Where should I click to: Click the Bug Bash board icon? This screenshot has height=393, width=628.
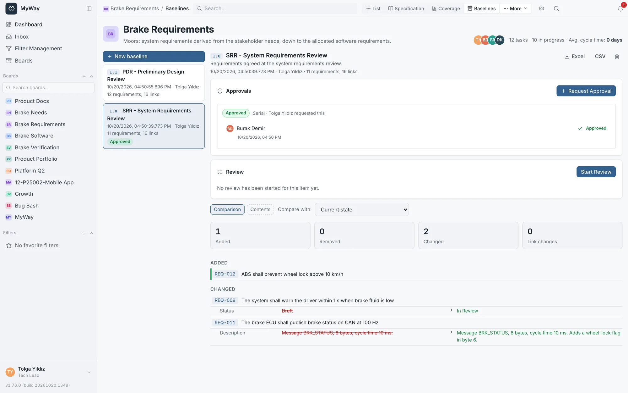[8, 206]
